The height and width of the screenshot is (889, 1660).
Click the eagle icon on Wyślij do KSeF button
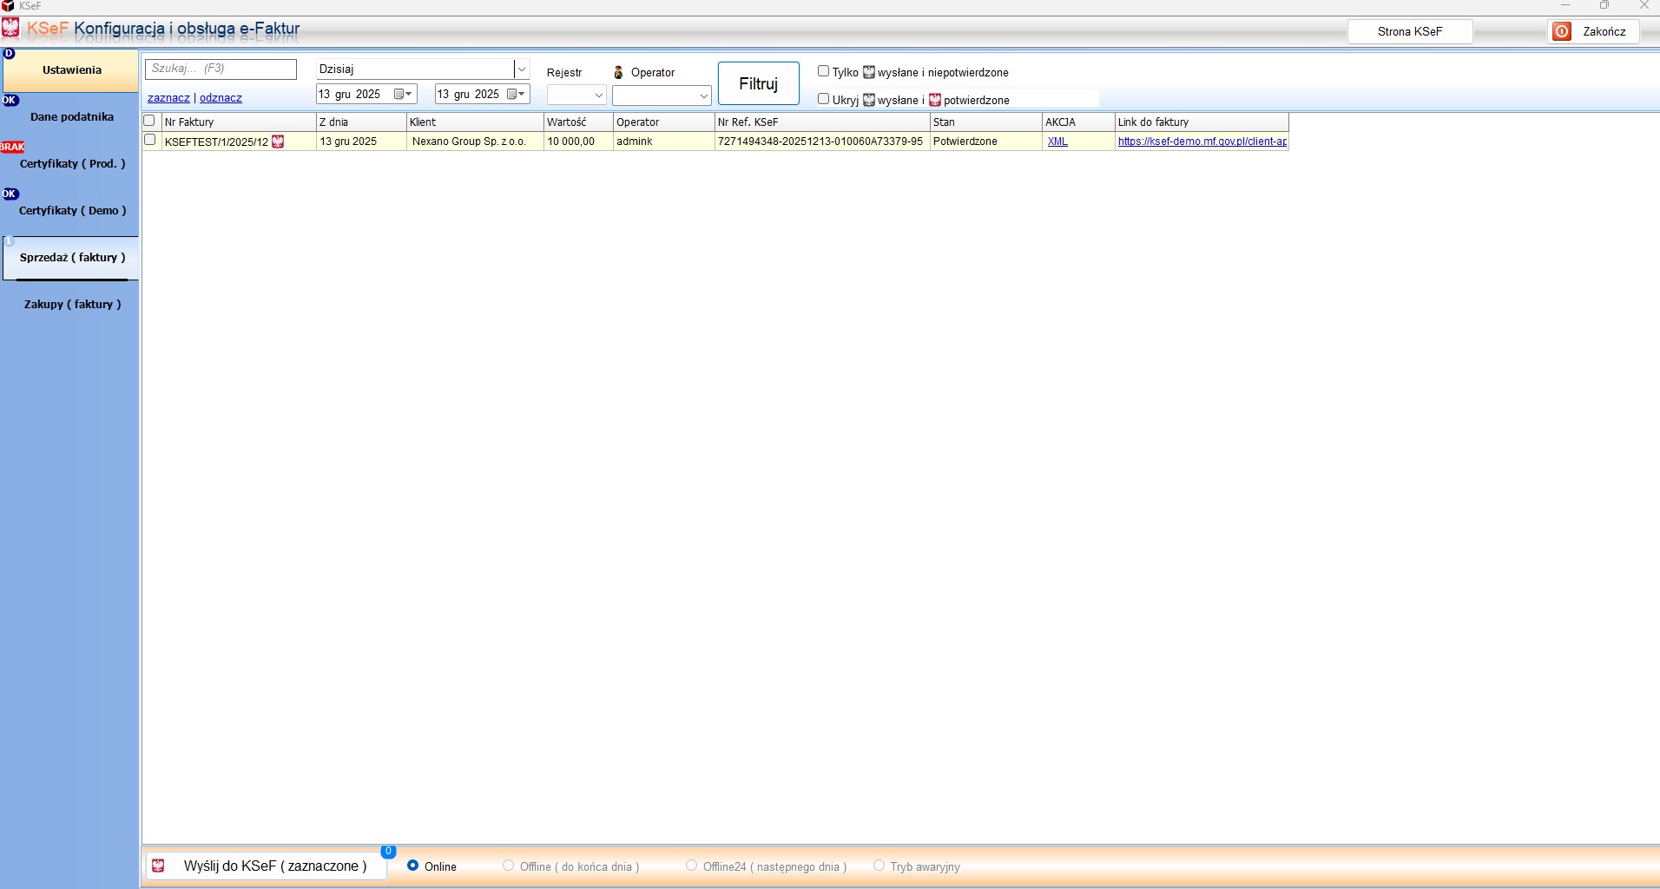point(158,866)
